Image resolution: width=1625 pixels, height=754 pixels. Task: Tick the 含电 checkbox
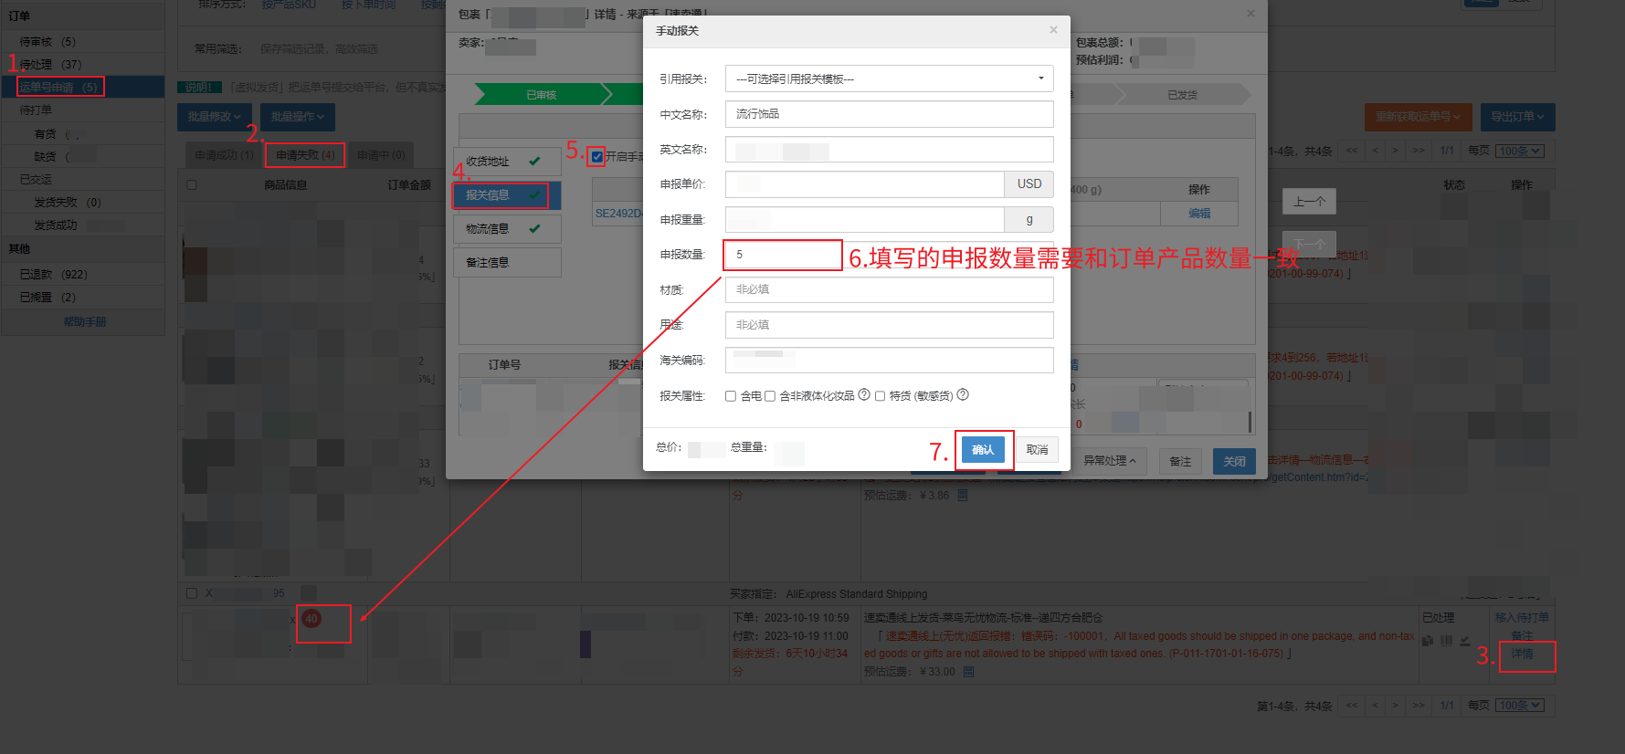731,396
